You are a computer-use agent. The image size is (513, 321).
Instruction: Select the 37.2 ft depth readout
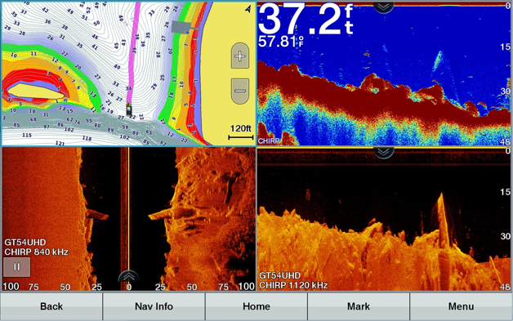[306, 19]
